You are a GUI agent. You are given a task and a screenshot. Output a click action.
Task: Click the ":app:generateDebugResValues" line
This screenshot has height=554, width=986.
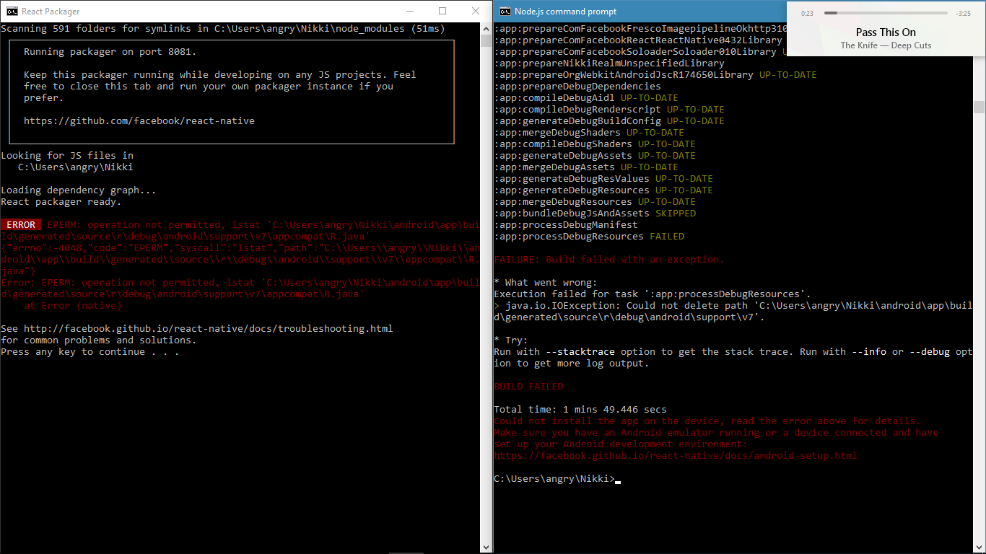pos(603,179)
